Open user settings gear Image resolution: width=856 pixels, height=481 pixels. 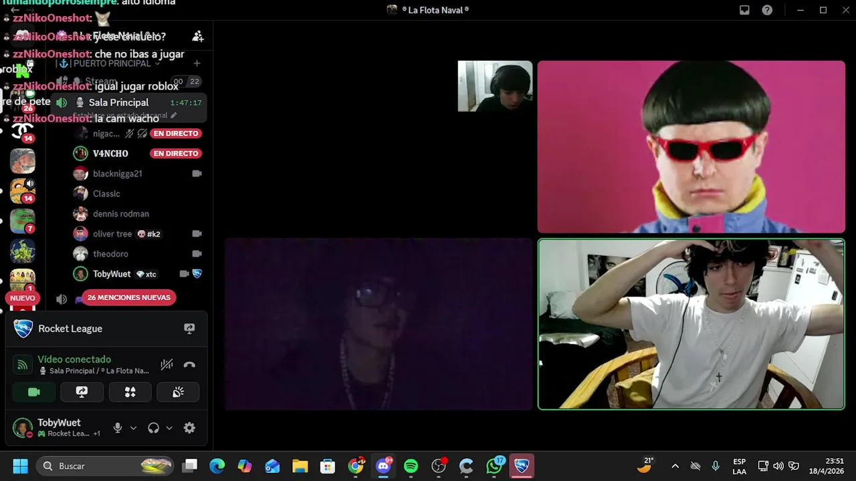pos(189,428)
